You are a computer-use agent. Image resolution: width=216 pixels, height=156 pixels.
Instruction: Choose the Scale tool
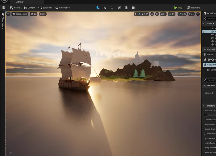tap(147, 14)
